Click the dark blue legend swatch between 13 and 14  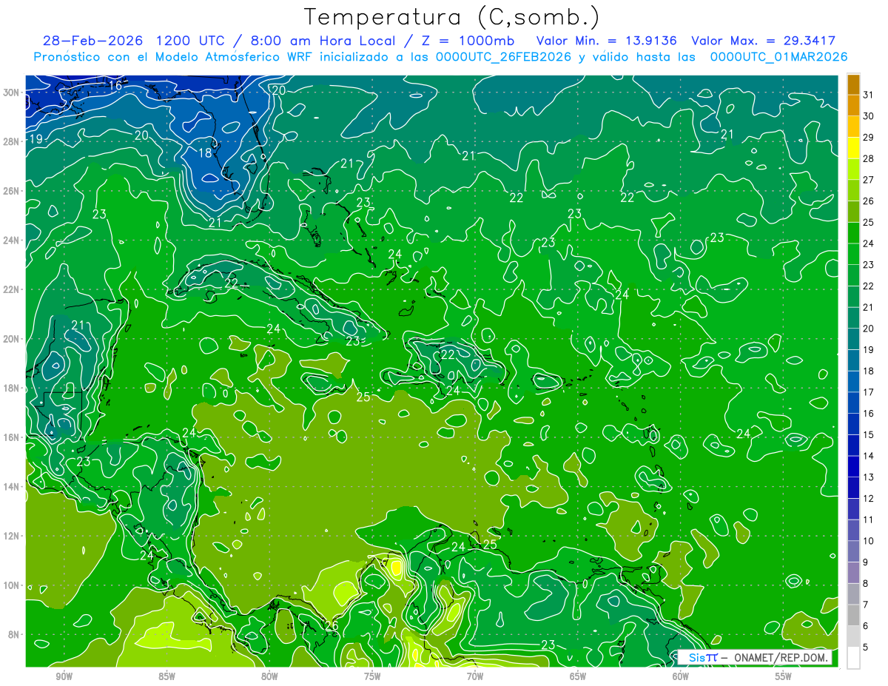[x=853, y=466]
